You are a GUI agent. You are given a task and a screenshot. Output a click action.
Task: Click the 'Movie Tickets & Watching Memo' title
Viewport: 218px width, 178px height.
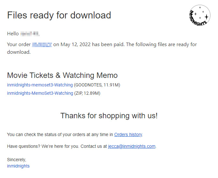(x=62, y=75)
